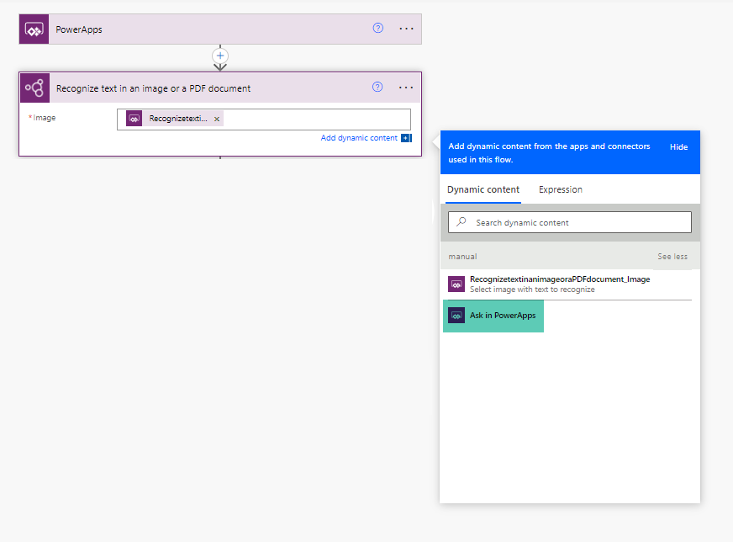Click the Recognize text in an image title
The height and width of the screenshot is (542, 733).
(x=153, y=88)
